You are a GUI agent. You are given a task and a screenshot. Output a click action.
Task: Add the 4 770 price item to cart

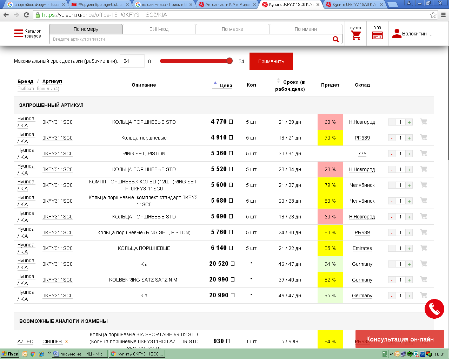[x=424, y=122]
